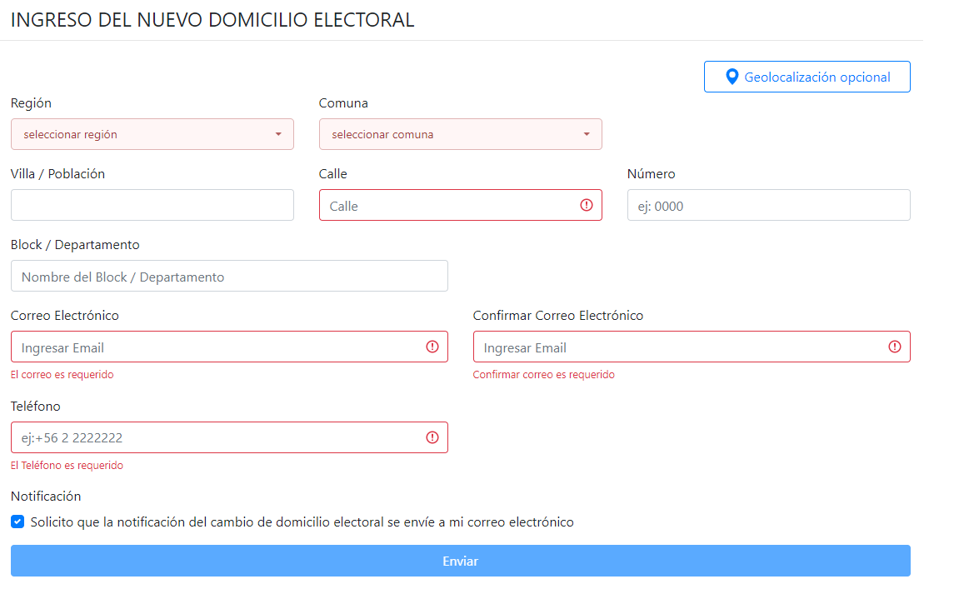Uncheck the email notification checkbox

click(17, 522)
